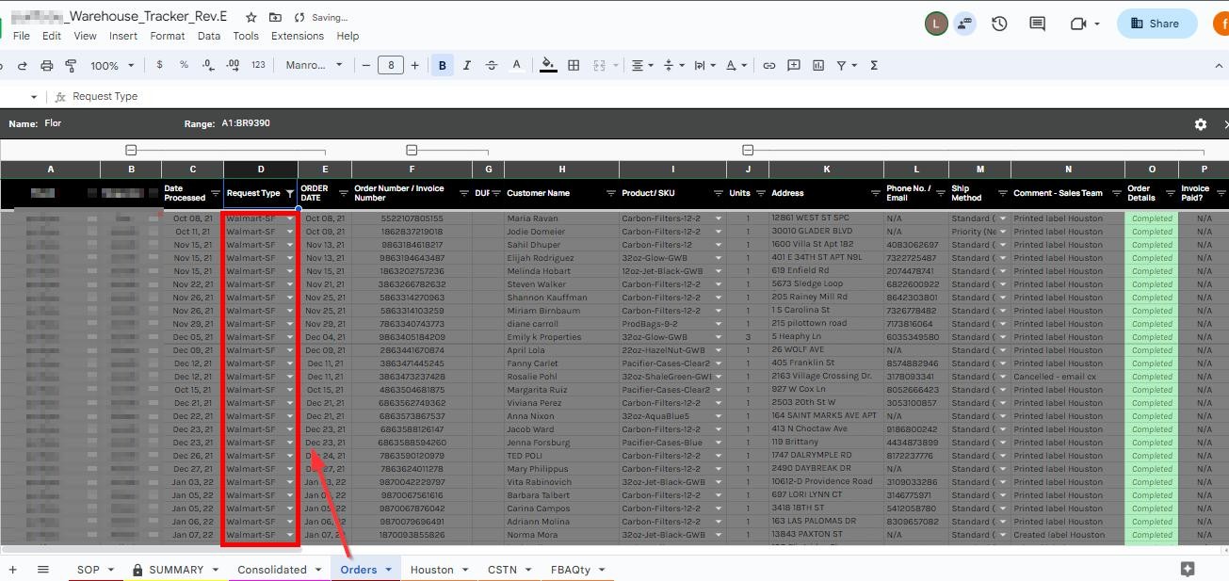This screenshot has width=1229, height=581.
Task: Click the insert link icon
Action: [x=769, y=66]
